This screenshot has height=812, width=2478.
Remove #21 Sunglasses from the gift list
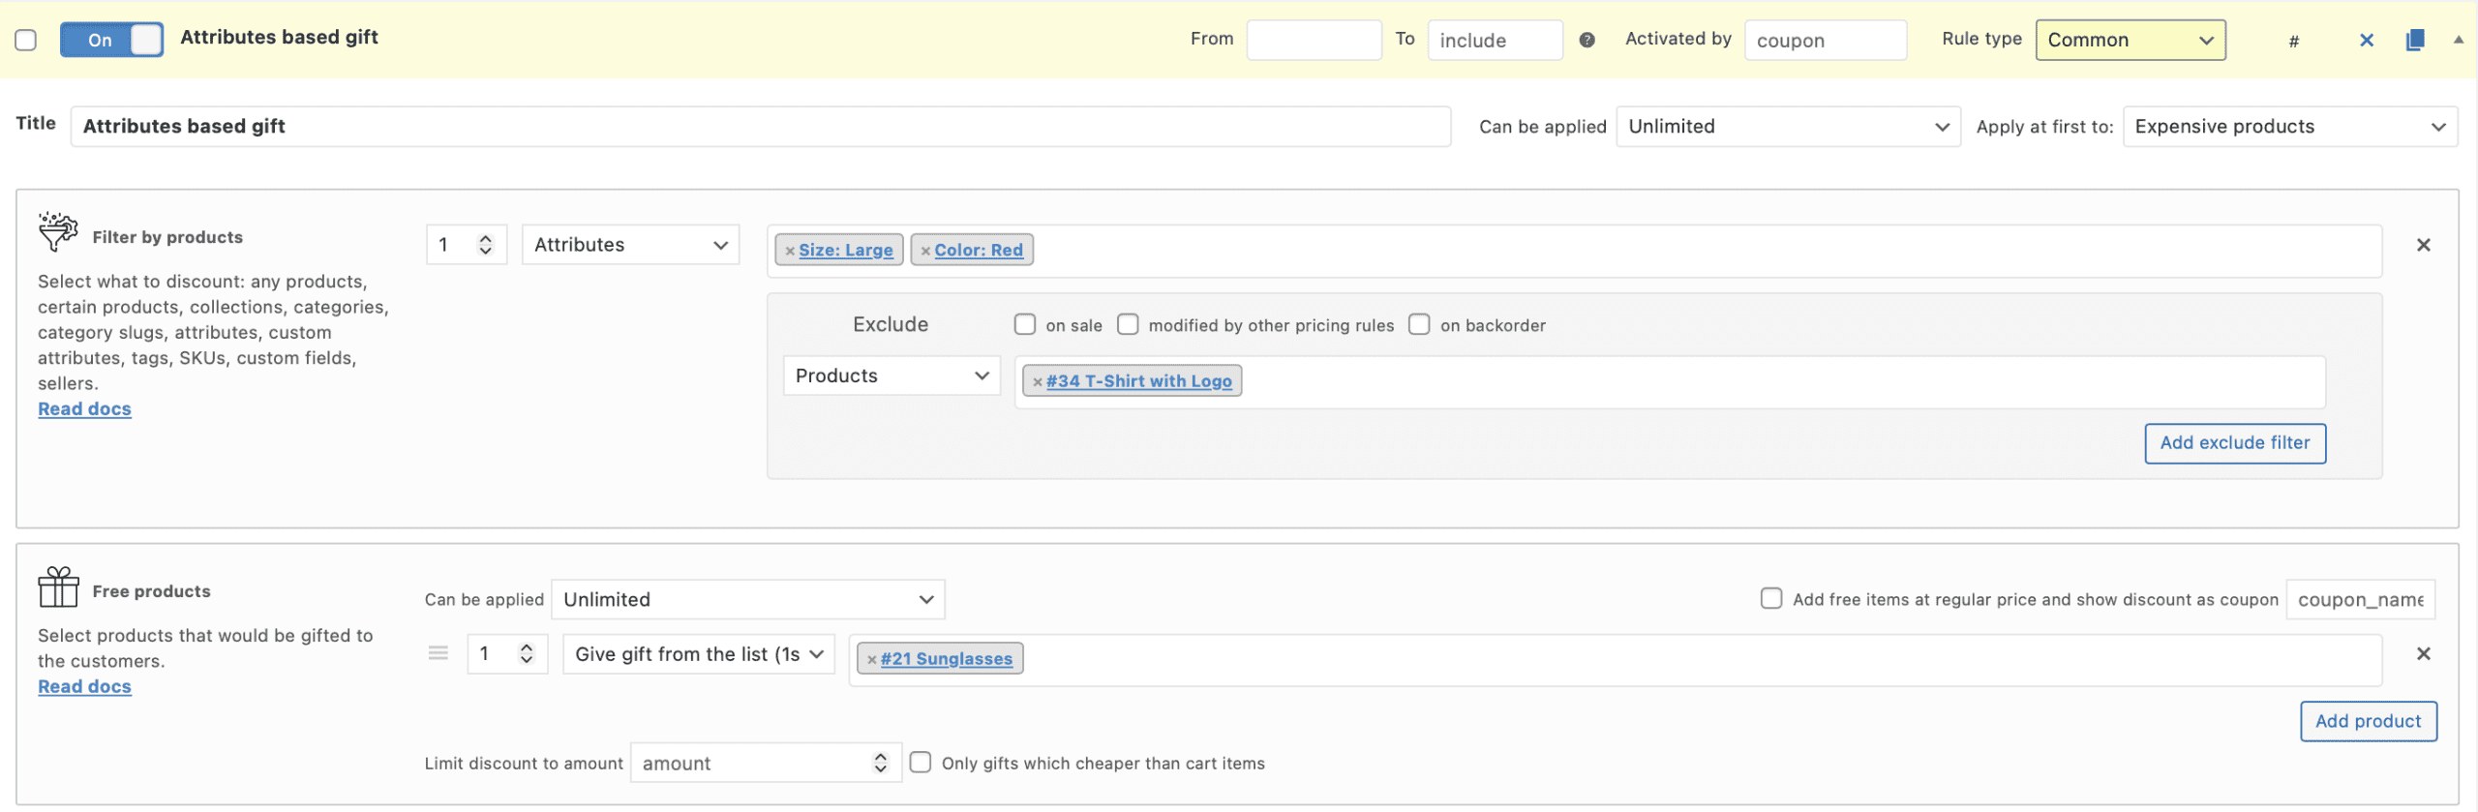(871, 660)
